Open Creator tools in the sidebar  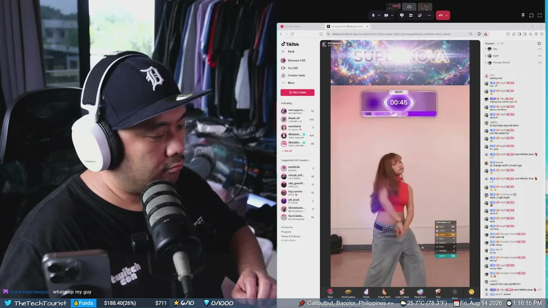pos(293,75)
